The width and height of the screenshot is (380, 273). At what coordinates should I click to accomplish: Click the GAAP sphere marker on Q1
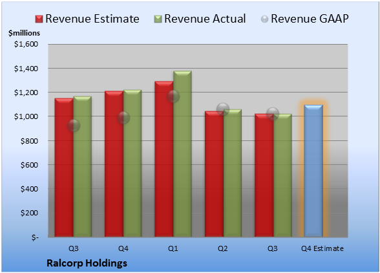pos(173,96)
